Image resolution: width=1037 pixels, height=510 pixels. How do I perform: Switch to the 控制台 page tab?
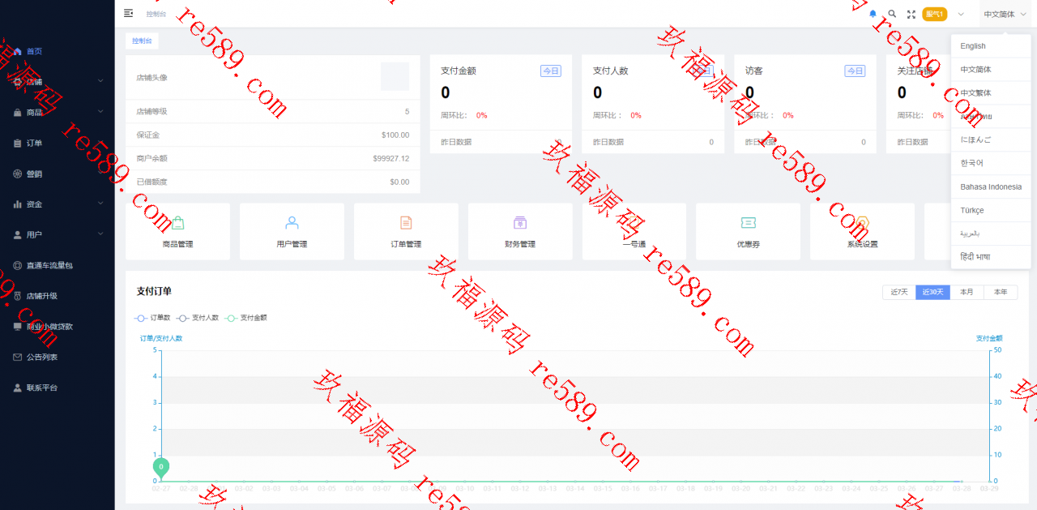[142, 41]
